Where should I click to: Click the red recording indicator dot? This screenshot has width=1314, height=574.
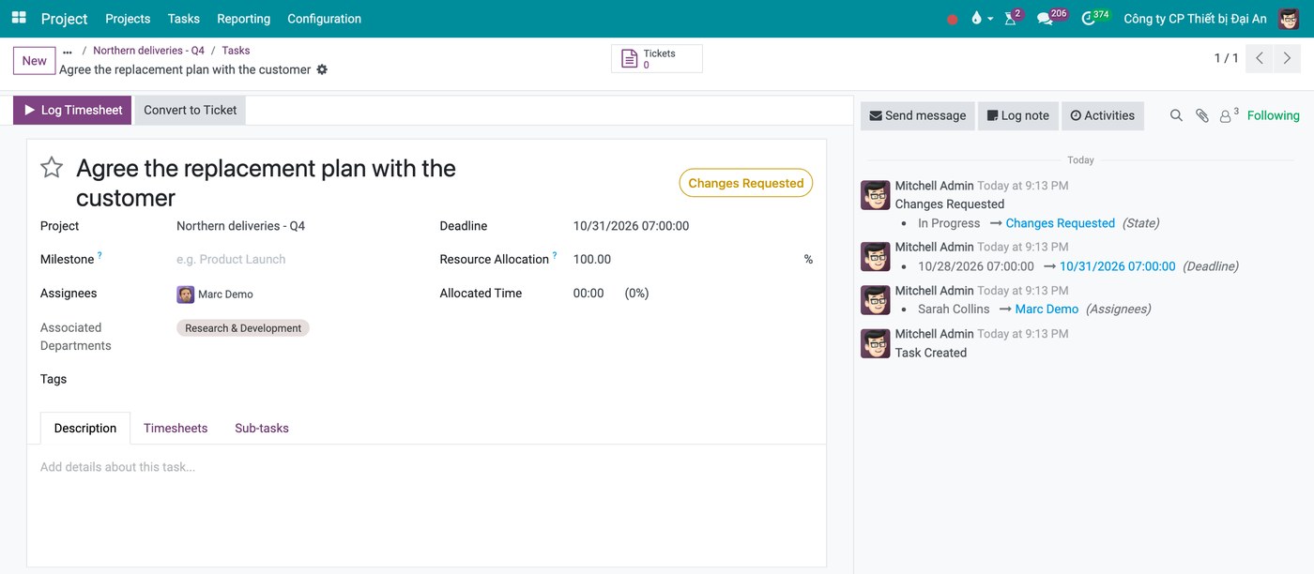tap(953, 19)
